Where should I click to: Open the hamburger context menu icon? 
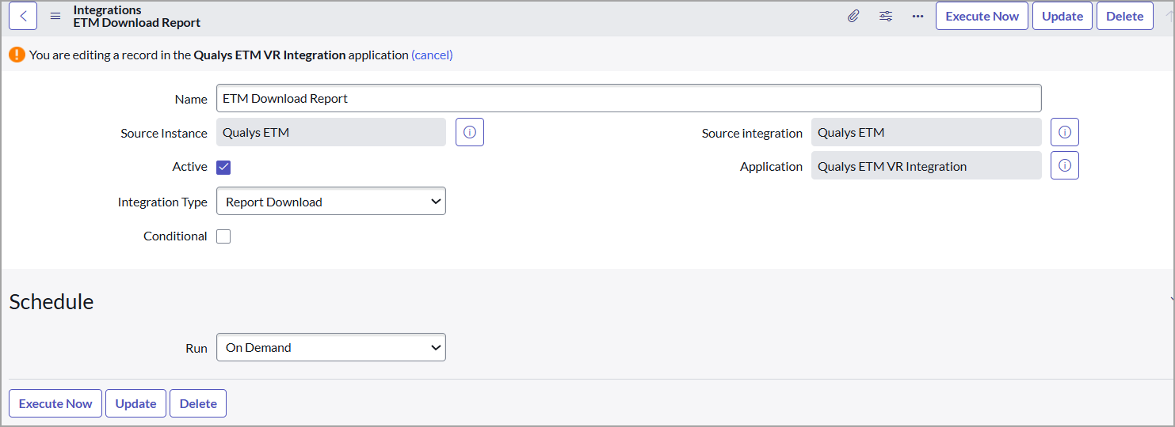point(55,16)
